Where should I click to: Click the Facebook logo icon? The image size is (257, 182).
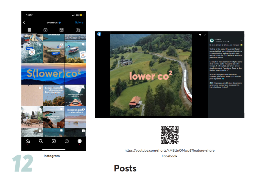99,34
